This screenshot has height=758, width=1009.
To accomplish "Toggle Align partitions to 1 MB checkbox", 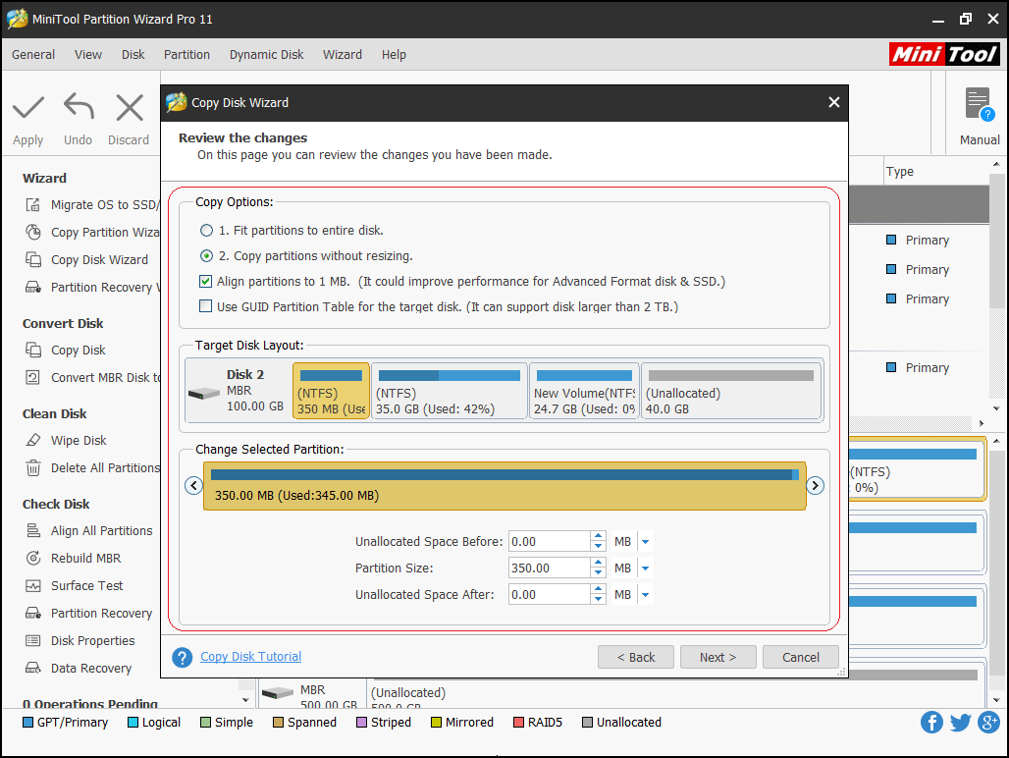I will pyautogui.click(x=206, y=281).
